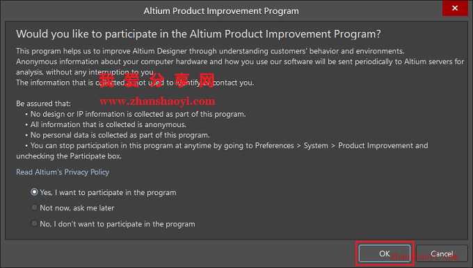
Task: Click the This program helps us to improve sentence
Action: (x=210, y=51)
